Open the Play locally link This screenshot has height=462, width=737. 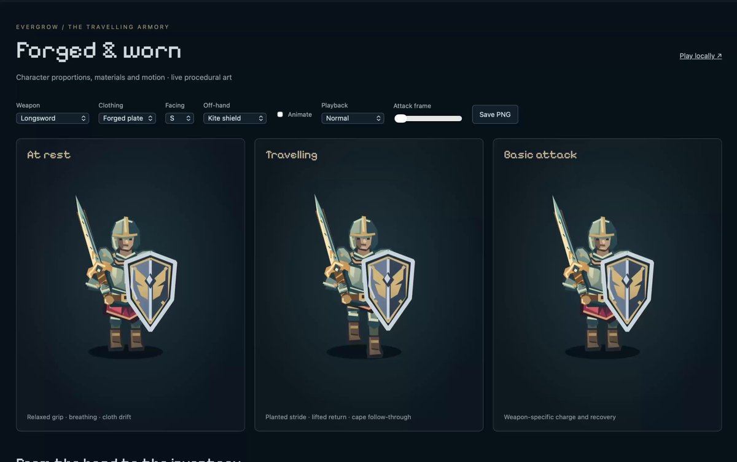click(x=701, y=56)
